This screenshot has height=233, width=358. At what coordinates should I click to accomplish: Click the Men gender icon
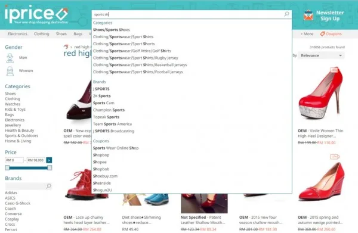10,58
